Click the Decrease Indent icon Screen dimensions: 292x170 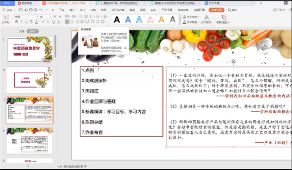[x=81, y=17]
